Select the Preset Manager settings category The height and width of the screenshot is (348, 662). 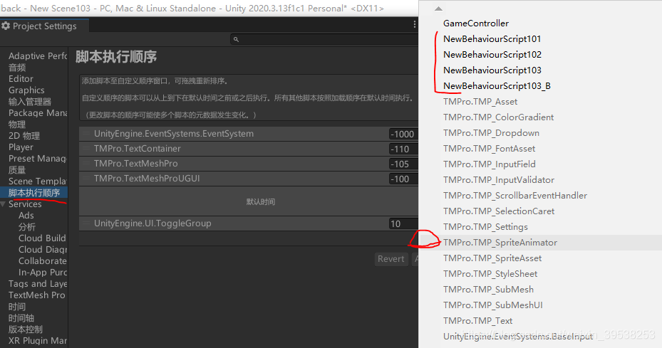38,158
